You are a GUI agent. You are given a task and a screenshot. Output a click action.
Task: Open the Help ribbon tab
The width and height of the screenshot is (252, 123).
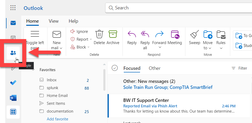(x=73, y=21)
